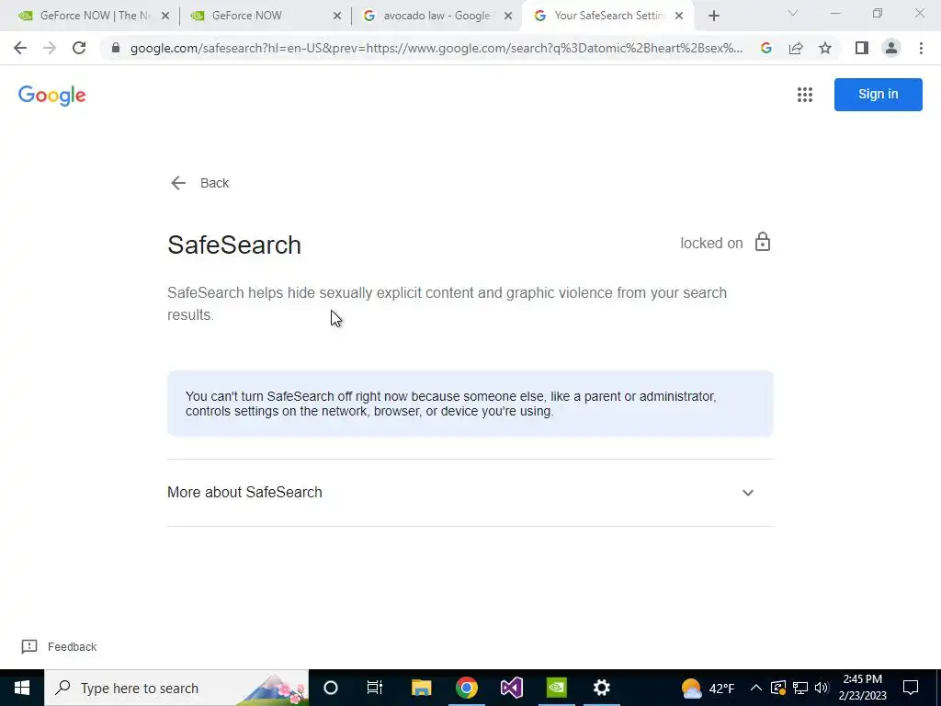Show hidden system tray icons

[x=755, y=688]
